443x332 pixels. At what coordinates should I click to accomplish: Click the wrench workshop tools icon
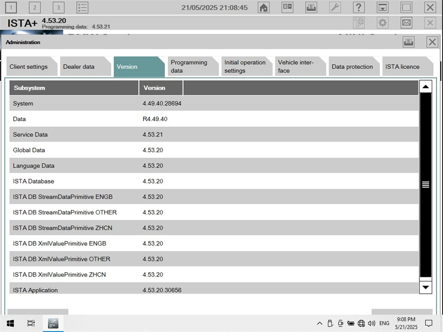pos(335,7)
